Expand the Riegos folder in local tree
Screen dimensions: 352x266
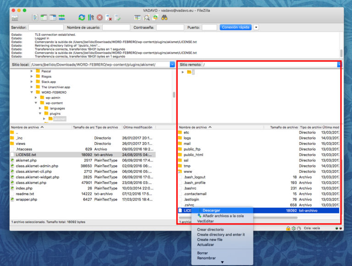click(32, 77)
